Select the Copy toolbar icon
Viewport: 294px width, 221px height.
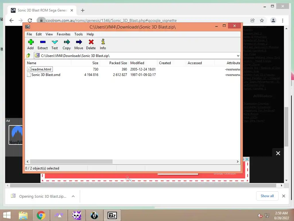(67, 42)
